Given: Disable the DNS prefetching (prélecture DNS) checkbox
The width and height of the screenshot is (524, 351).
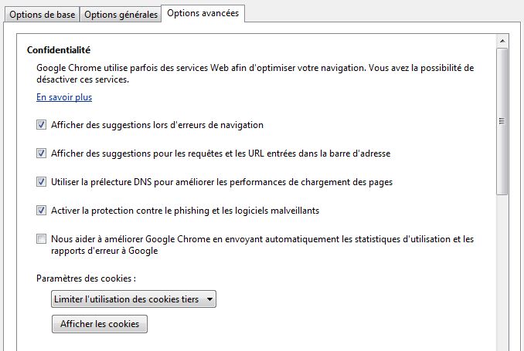Looking at the screenshot, I should pyautogui.click(x=42, y=183).
